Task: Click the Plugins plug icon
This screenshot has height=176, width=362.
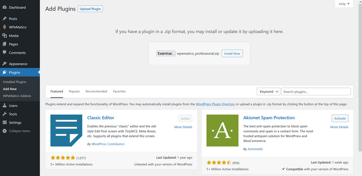Action: (4, 72)
